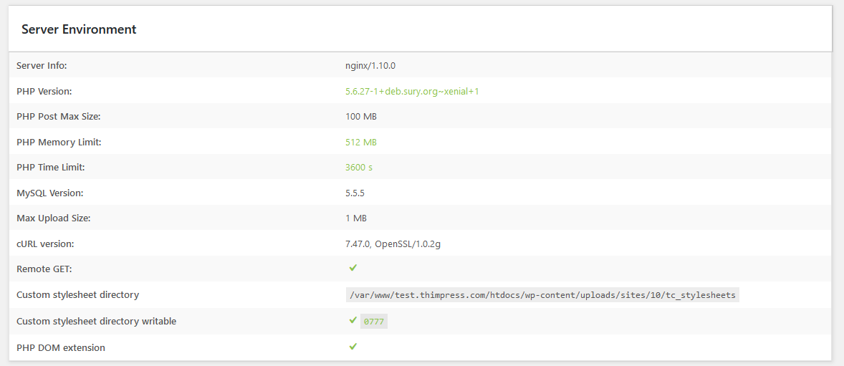Click the PHP DOM extension checkmark icon
This screenshot has height=366, width=844.
(x=353, y=347)
